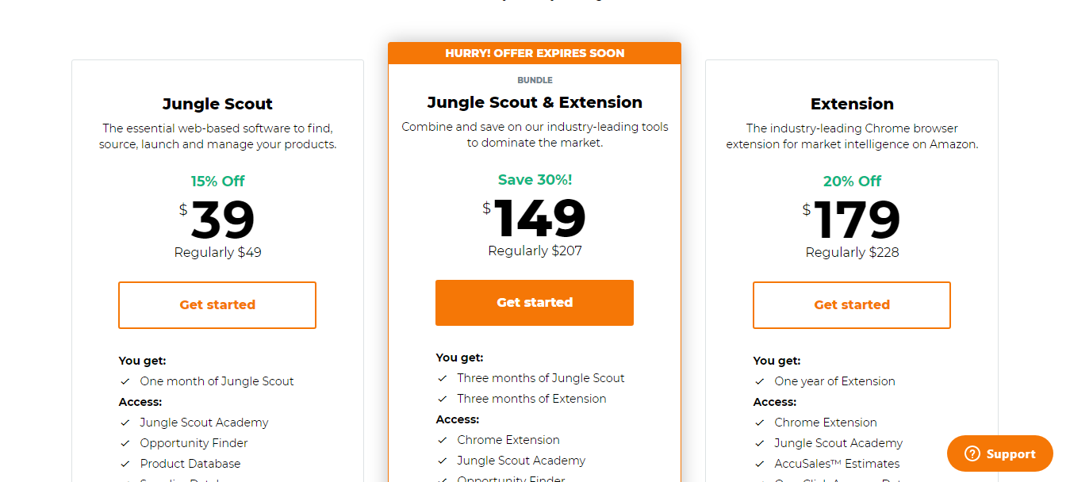Click the Save 30%! text
Viewport: 1070px width, 482px height.
534,179
